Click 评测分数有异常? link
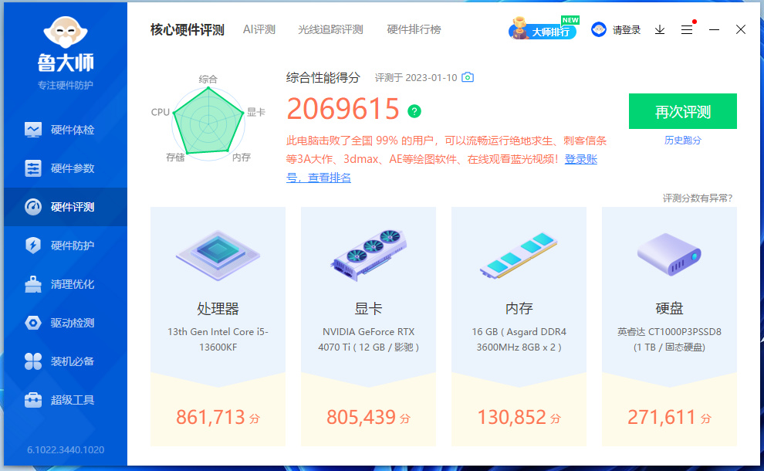Viewport: 764px width, 471px height. coord(698,198)
